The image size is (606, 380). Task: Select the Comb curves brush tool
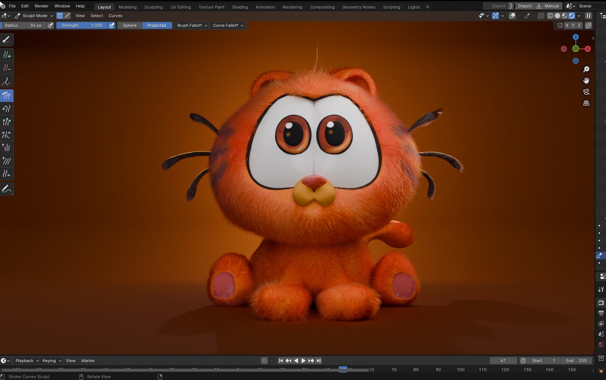pos(7,95)
